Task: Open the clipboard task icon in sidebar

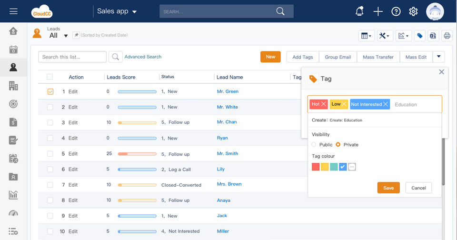Action: click(x=13, y=159)
